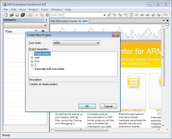Screen dimensions: 172x139
Task: Open the editor window list dropdown arrow
Action: tap(164, 21)
